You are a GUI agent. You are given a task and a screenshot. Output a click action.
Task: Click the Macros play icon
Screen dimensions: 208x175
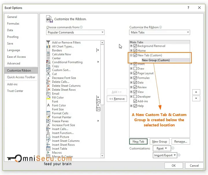[x=48, y=152]
